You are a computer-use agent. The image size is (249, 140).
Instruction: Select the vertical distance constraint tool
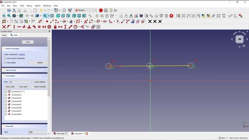tap(65, 27)
